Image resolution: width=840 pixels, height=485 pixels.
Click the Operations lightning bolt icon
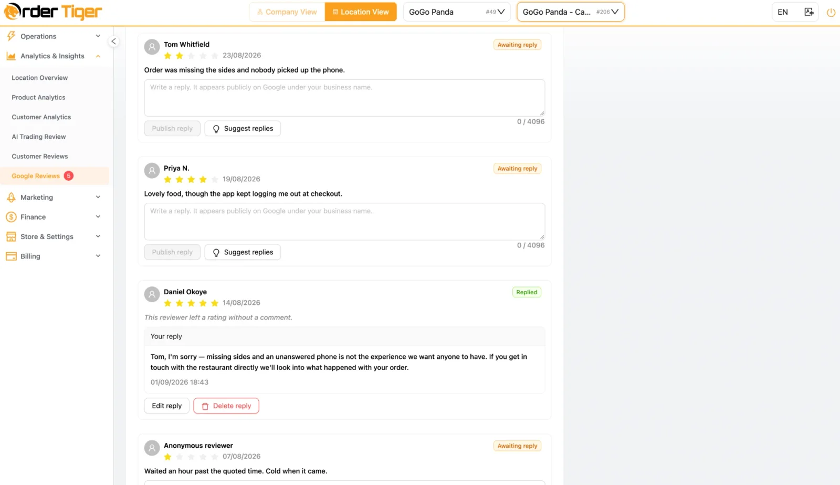pyautogui.click(x=11, y=36)
